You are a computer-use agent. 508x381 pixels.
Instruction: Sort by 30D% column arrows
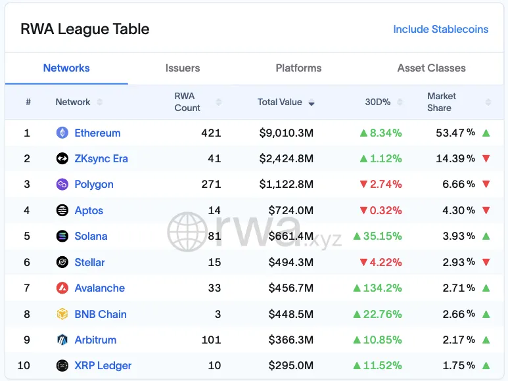pos(400,102)
